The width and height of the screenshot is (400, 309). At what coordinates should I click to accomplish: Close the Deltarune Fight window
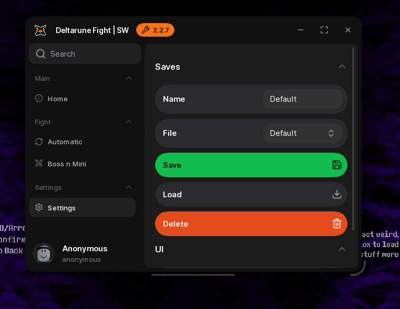click(348, 30)
